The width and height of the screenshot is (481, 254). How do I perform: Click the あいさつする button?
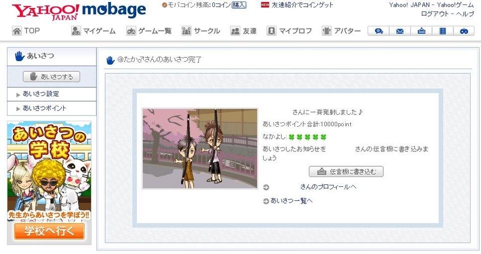52,77
